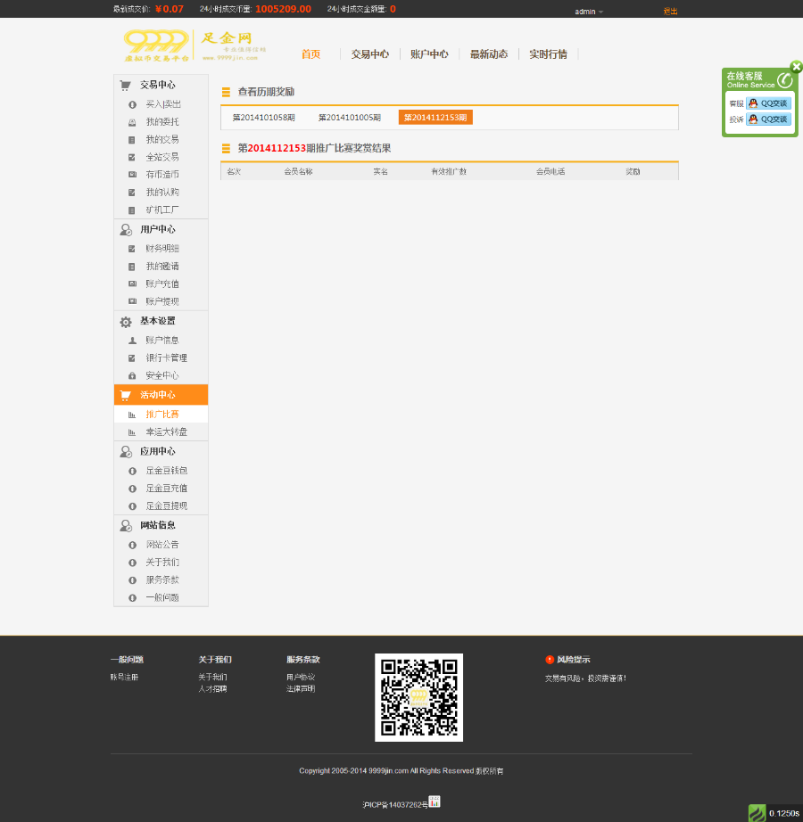Screen dimensions: 803x822
Task: Click the 退出 logout link
Action: point(670,11)
